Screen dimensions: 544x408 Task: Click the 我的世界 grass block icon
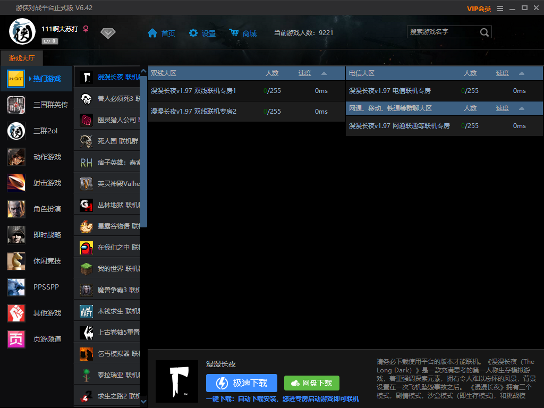coord(86,268)
